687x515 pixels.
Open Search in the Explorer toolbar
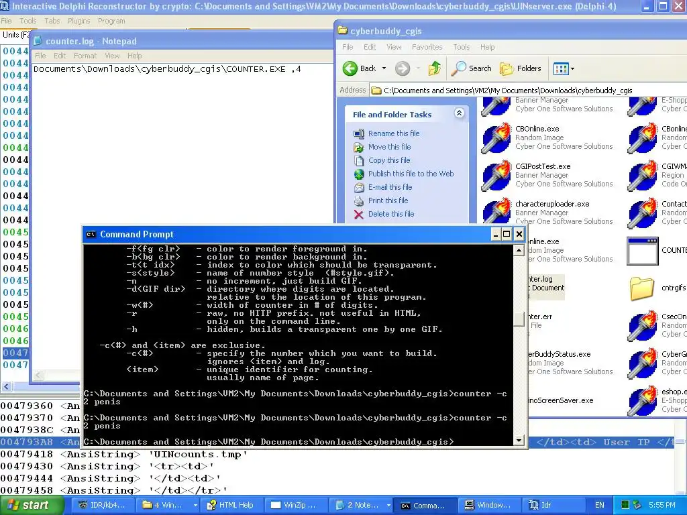tap(472, 68)
